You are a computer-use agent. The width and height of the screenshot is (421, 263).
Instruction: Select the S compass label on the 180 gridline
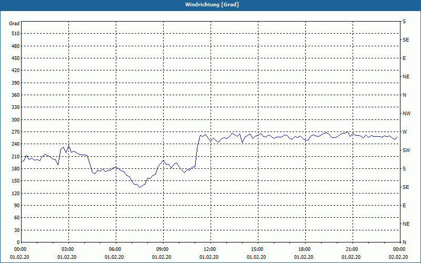[404, 169]
